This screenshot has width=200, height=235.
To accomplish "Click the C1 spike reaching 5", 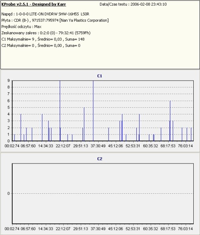I will pos(84,124).
